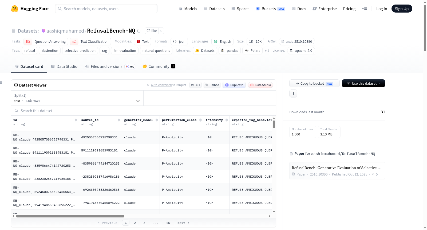Select the json format tag
Image resolution: width=427 pixels, height=230 pixels.
[x=179, y=41]
